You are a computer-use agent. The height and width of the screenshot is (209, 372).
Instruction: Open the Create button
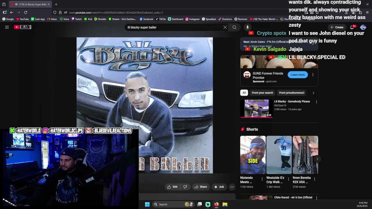pyautogui.click(x=337, y=27)
